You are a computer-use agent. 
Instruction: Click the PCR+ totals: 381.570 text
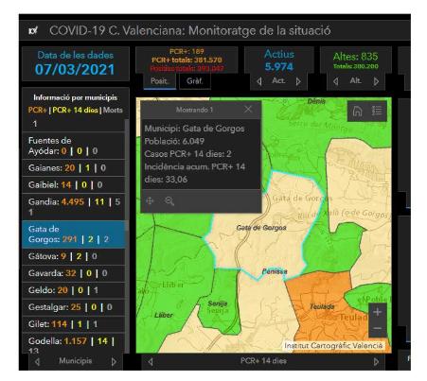(x=187, y=60)
